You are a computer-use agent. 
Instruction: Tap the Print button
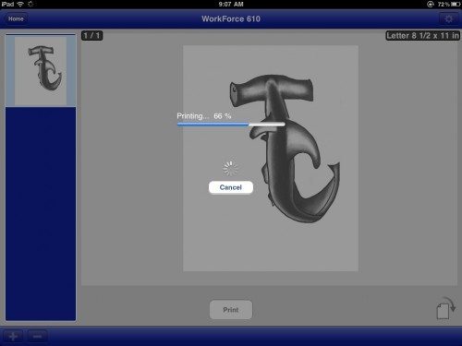(231, 310)
